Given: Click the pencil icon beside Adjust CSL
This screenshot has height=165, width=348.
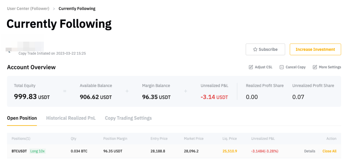Looking at the screenshot, I should [251, 67].
